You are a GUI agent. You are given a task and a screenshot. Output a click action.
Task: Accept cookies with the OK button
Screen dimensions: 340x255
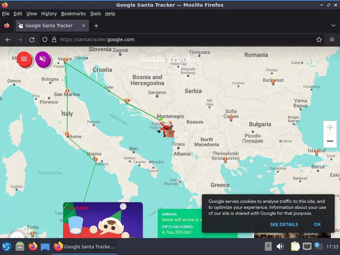coord(317,224)
